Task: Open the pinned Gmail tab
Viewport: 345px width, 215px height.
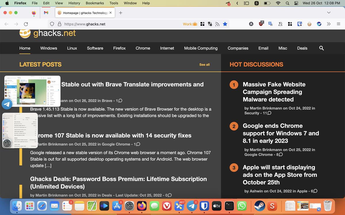Action: pos(46,13)
